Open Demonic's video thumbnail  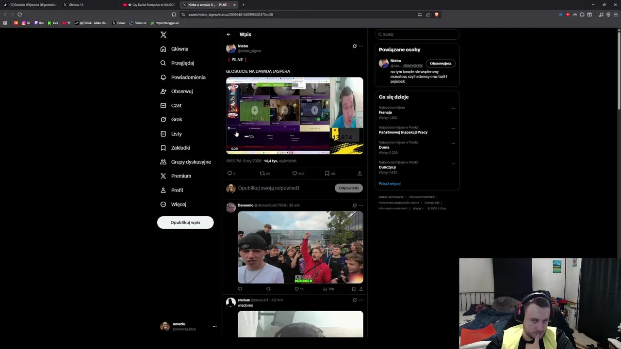point(300,247)
